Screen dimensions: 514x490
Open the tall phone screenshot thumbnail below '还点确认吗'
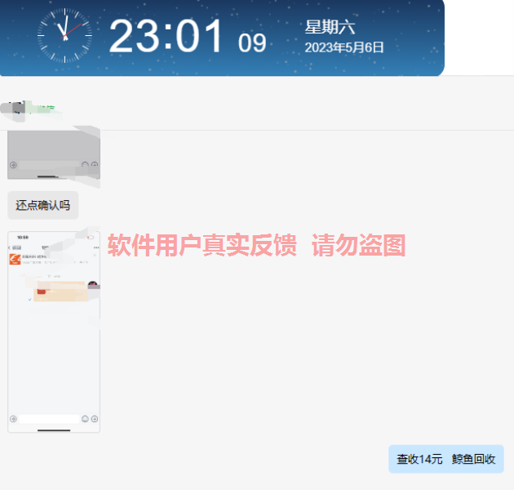[54, 332]
